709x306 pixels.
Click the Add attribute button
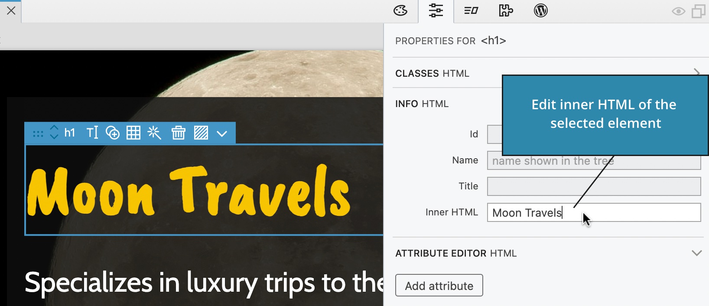pyautogui.click(x=439, y=286)
